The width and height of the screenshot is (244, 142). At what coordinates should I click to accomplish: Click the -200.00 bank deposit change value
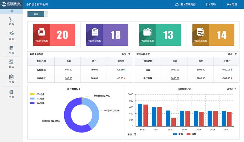(x=226, y=78)
